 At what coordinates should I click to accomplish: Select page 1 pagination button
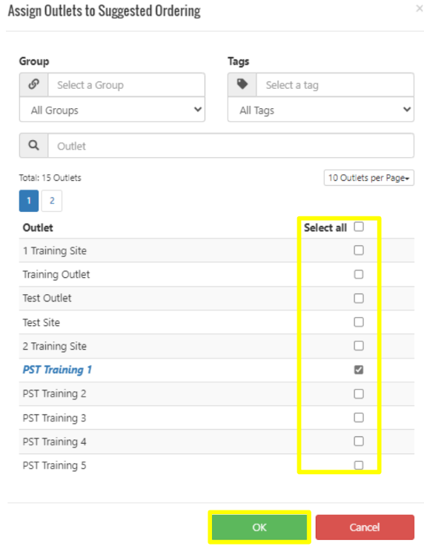click(29, 201)
